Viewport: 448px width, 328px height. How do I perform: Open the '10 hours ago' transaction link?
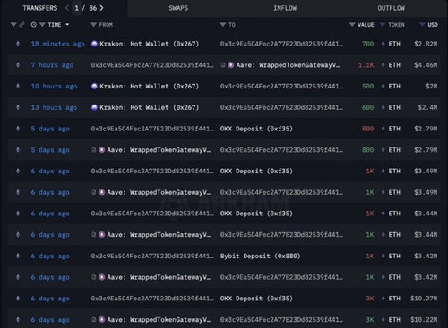(x=54, y=87)
